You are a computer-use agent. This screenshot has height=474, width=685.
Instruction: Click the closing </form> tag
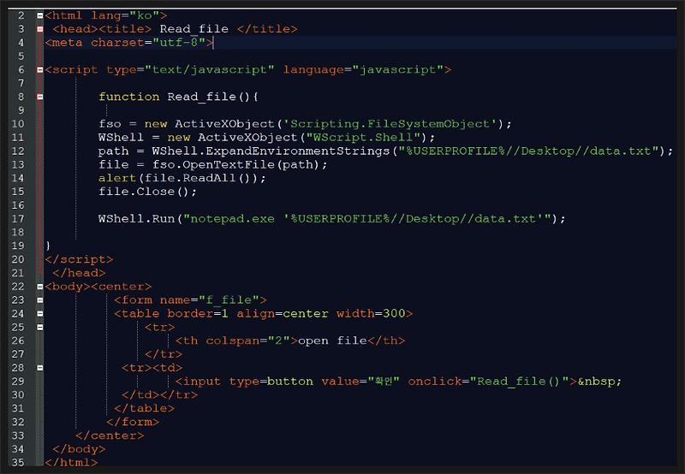coord(133,422)
